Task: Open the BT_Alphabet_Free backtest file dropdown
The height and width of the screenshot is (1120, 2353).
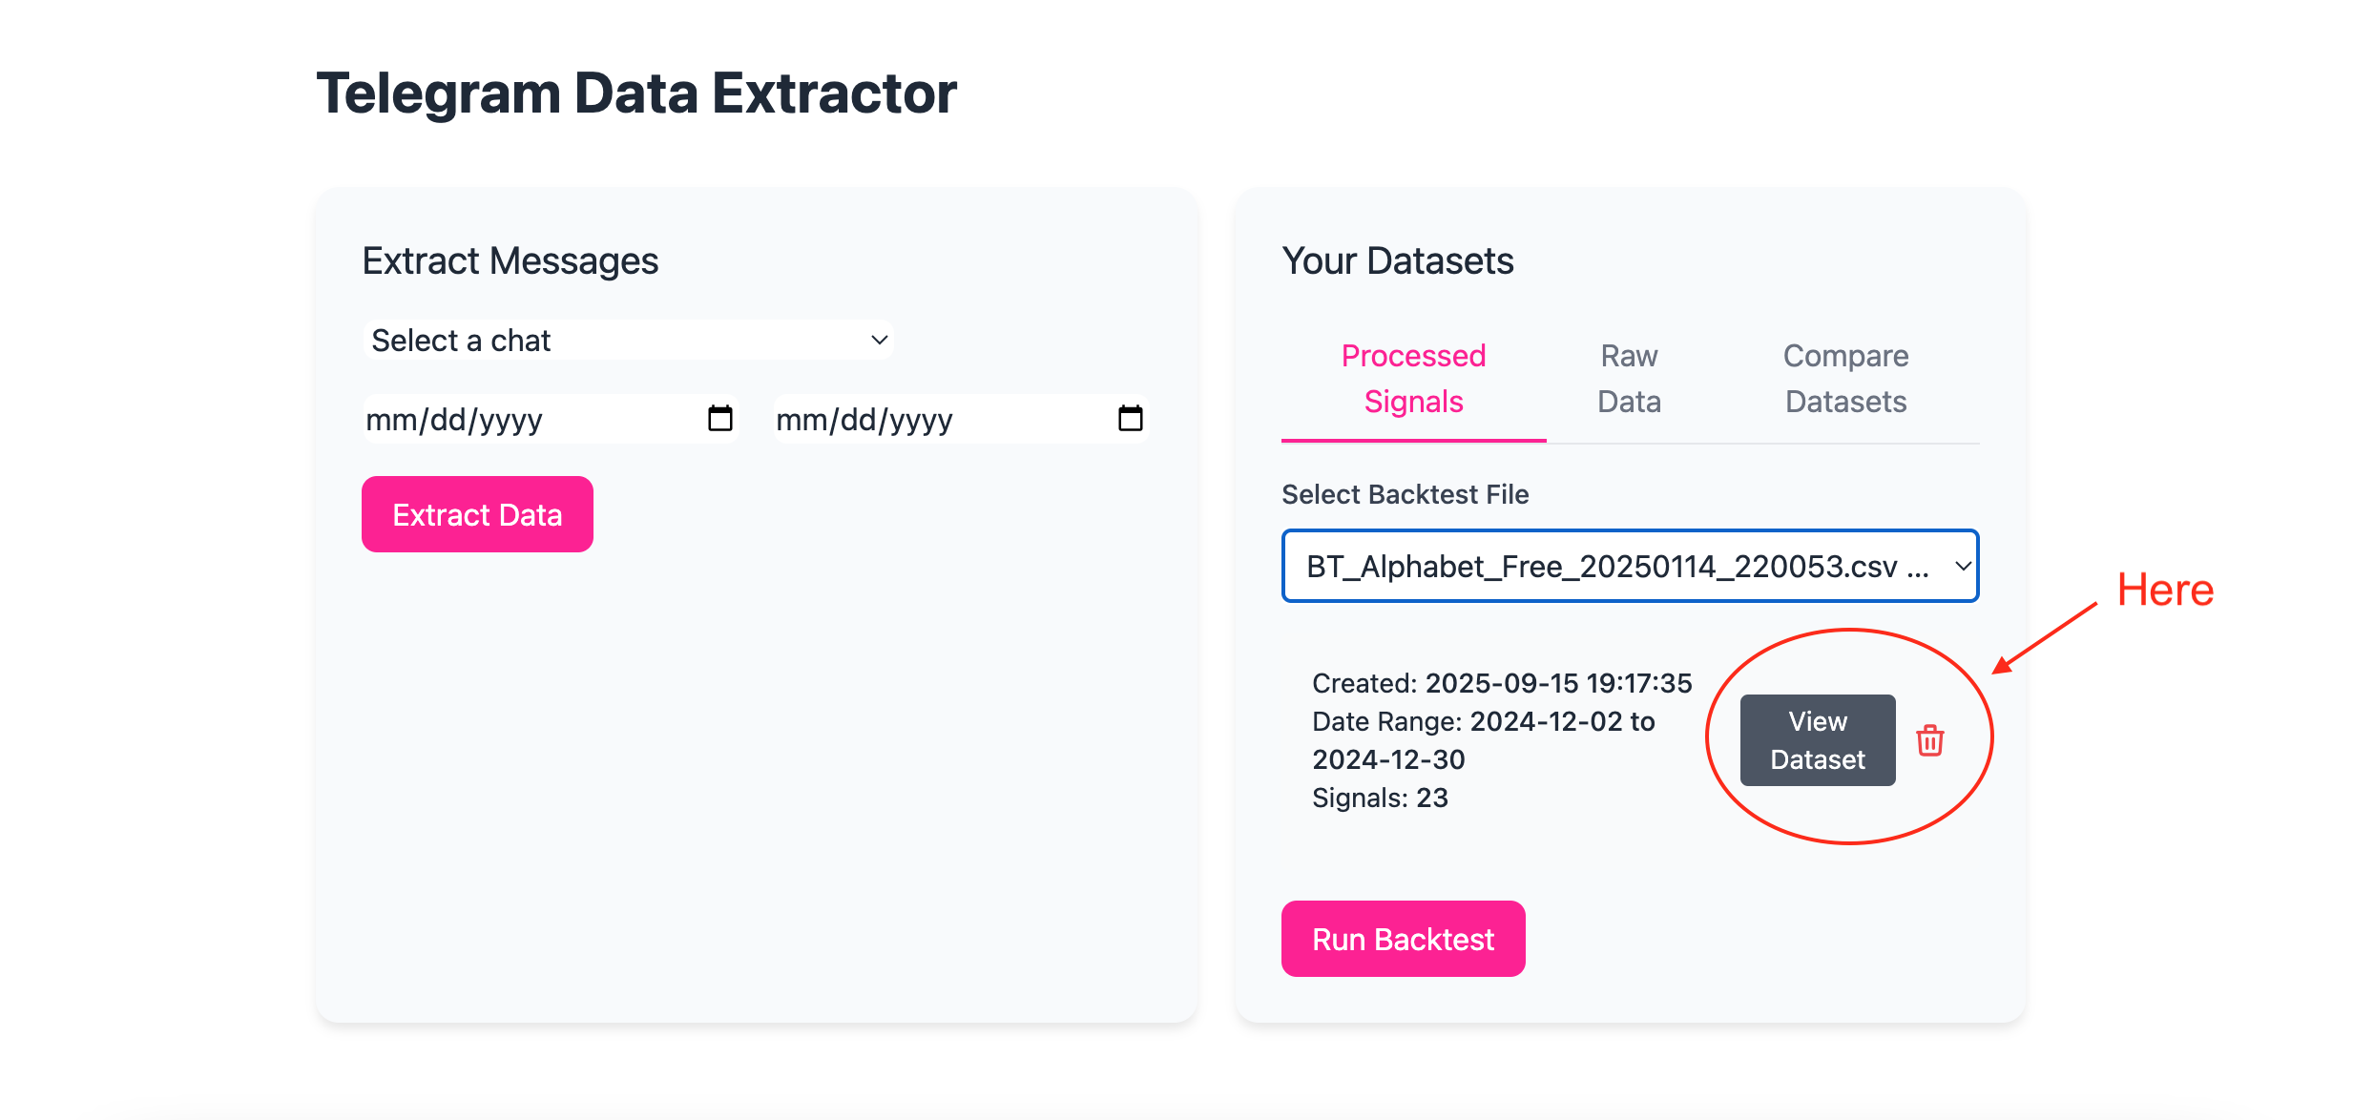Action: click(1630, 566)
